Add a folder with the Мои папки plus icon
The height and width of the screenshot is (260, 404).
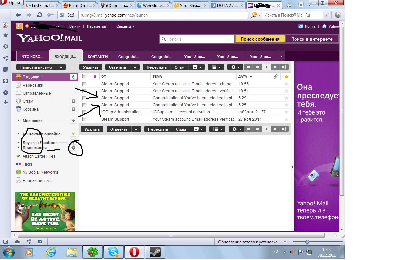[x=73, y=121]
